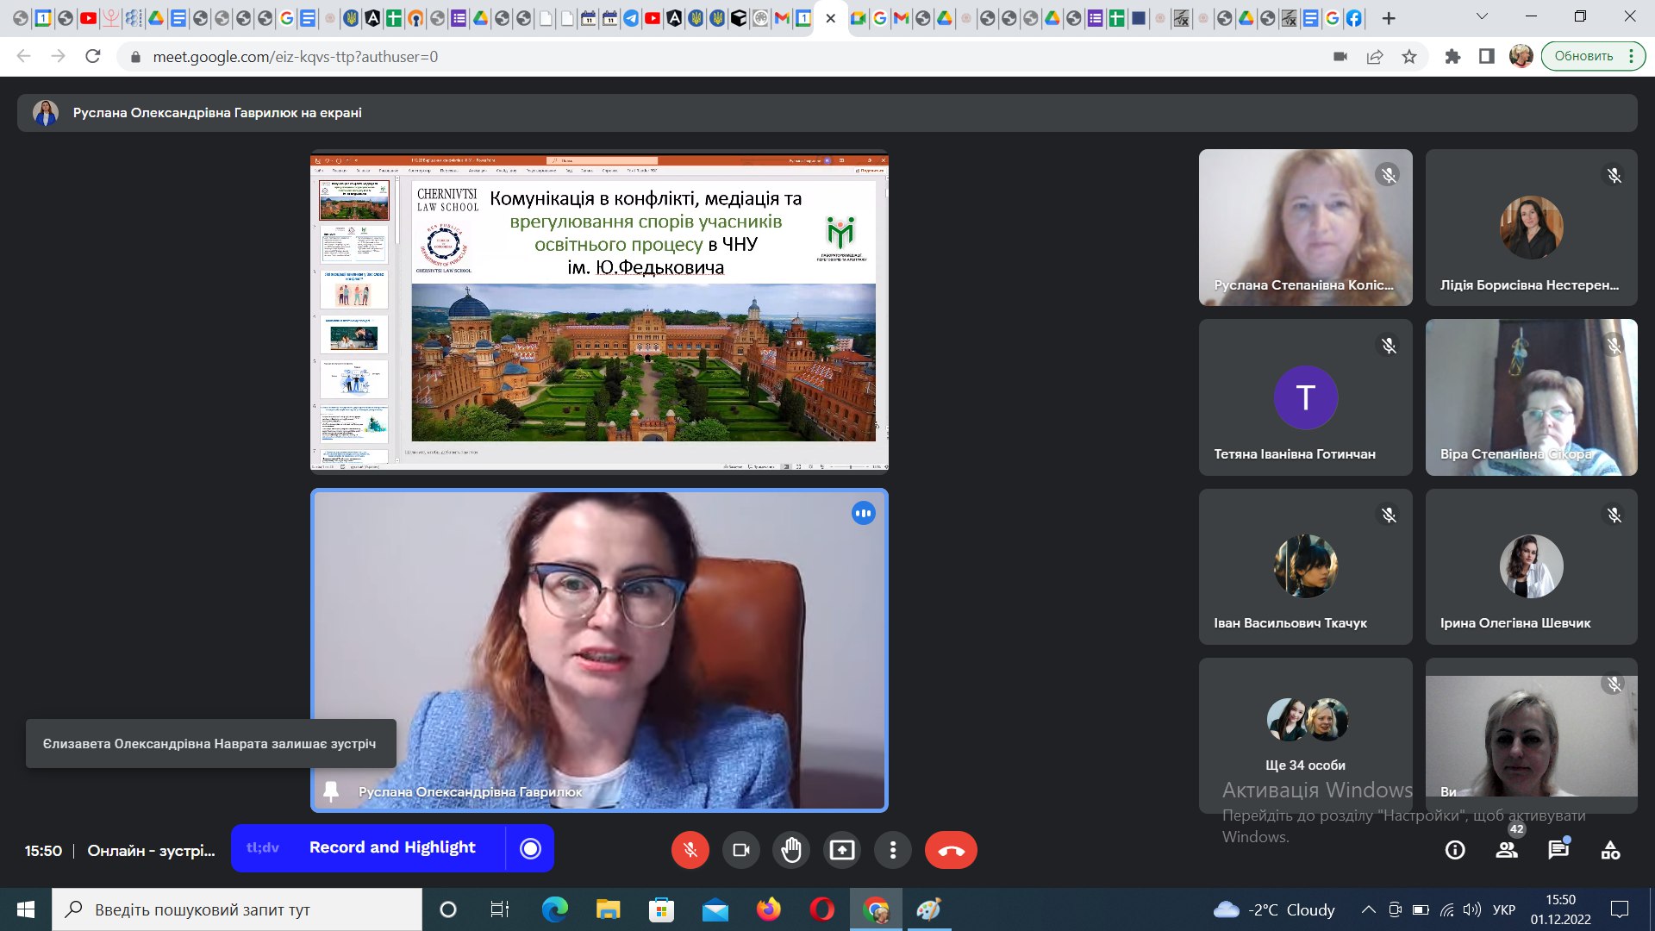Image resolution: width=1655 pixels, height=931 pixels.
Task: Show the list of 42 participants
Action: (x=1507, y=850)
